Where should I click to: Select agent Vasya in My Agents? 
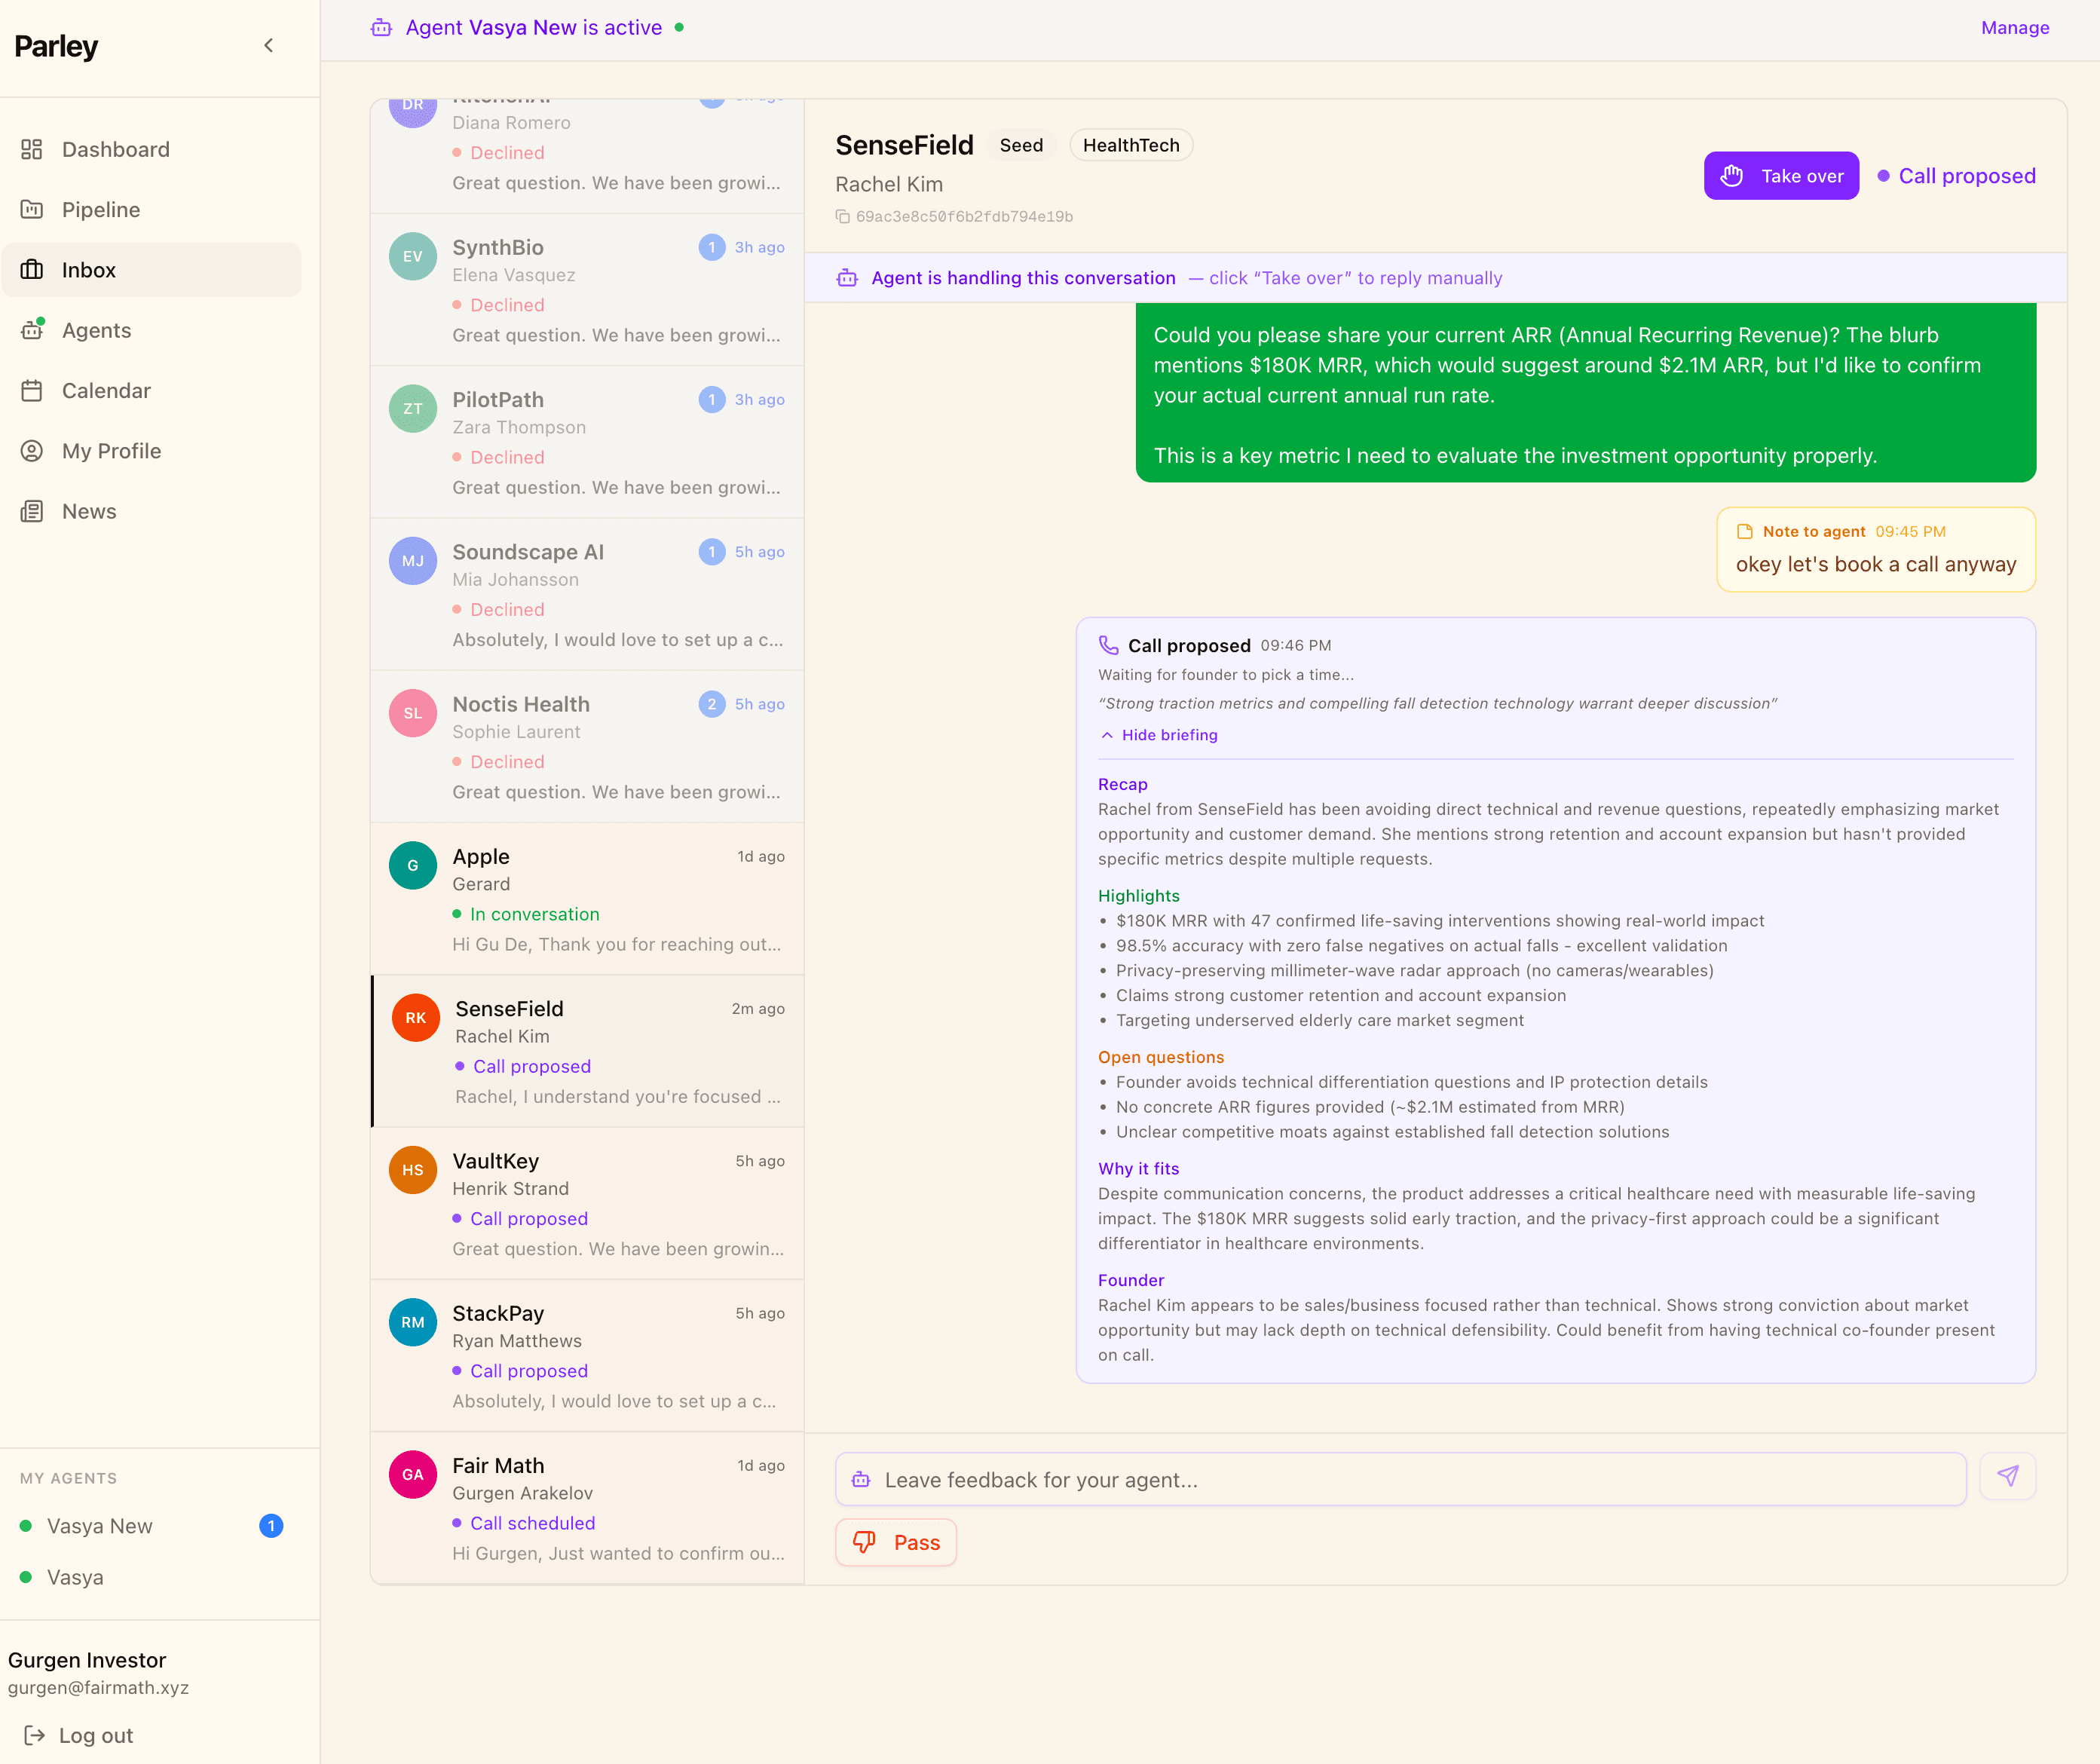click(x=75, y=1577)
